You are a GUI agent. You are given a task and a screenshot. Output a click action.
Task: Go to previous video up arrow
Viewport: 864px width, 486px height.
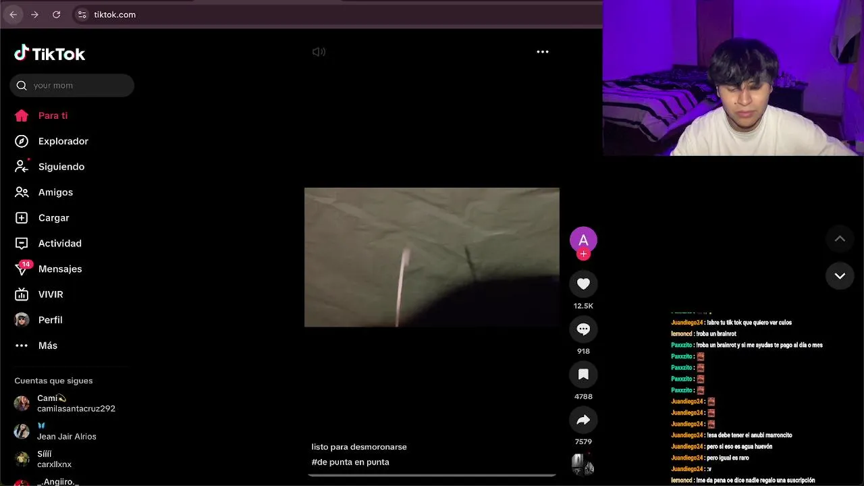coord(840,239)
